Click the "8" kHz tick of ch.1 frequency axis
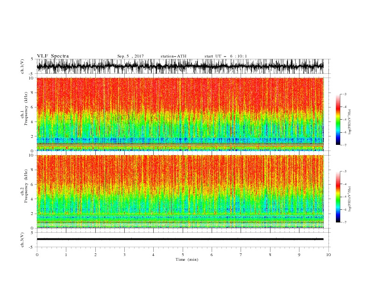370x286 pixels. pyautogui.click(x=33, y=93)
